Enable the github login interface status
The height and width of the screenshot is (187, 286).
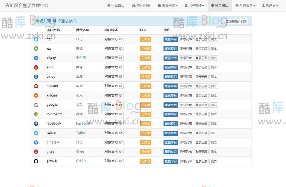tap(145, 161)
